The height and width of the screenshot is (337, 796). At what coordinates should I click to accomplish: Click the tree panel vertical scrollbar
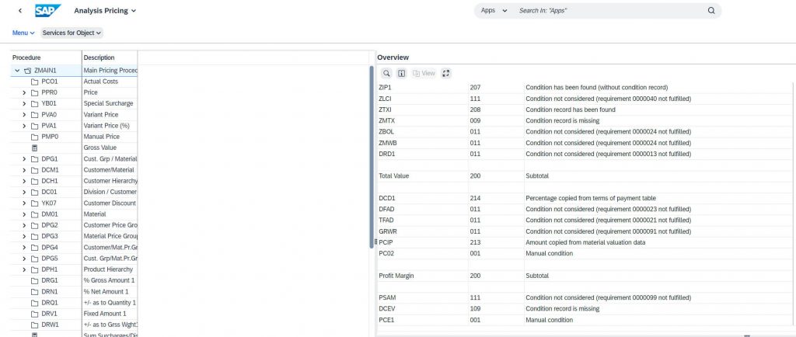pyautogui.click(x=372, y=157)
